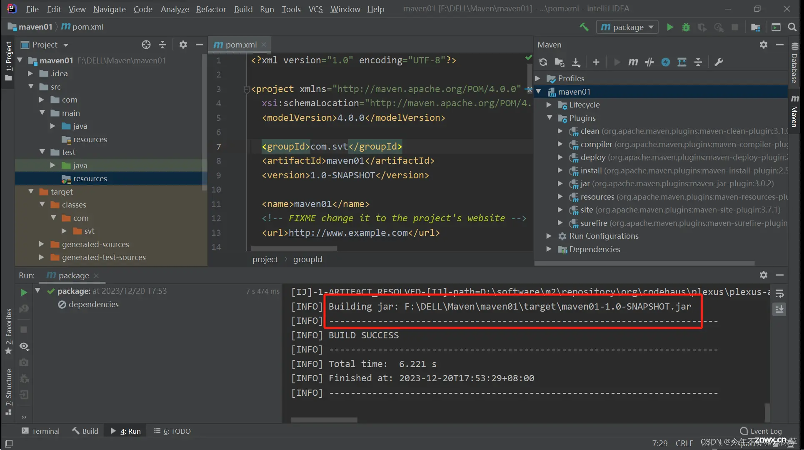
Task: Click the www.example.com URL in editor
Action: (348, 232)
